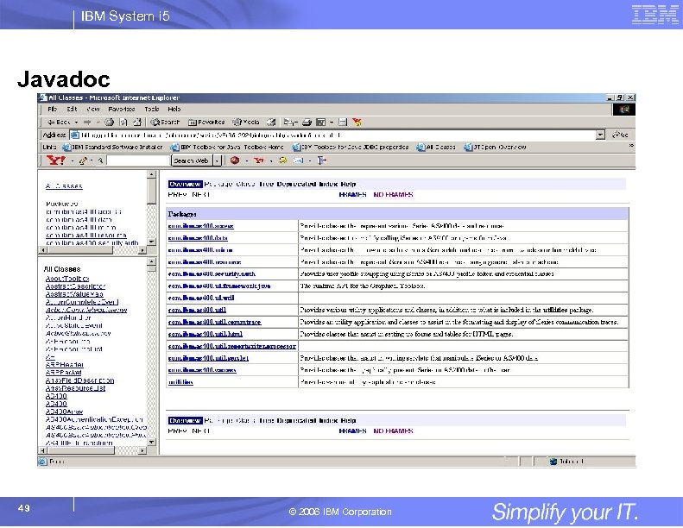The width and height of the screenshot is (683, 528).
Task: Open the Tools menu
Action: coord(152,110)
